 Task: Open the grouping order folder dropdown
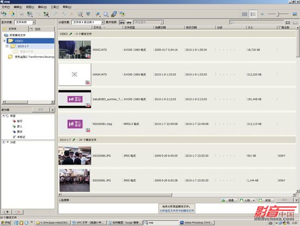(x=88, y=22)
